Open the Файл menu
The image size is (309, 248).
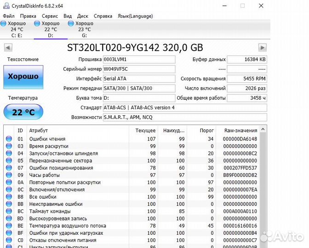pyautogui.click(x=9, y=16)
